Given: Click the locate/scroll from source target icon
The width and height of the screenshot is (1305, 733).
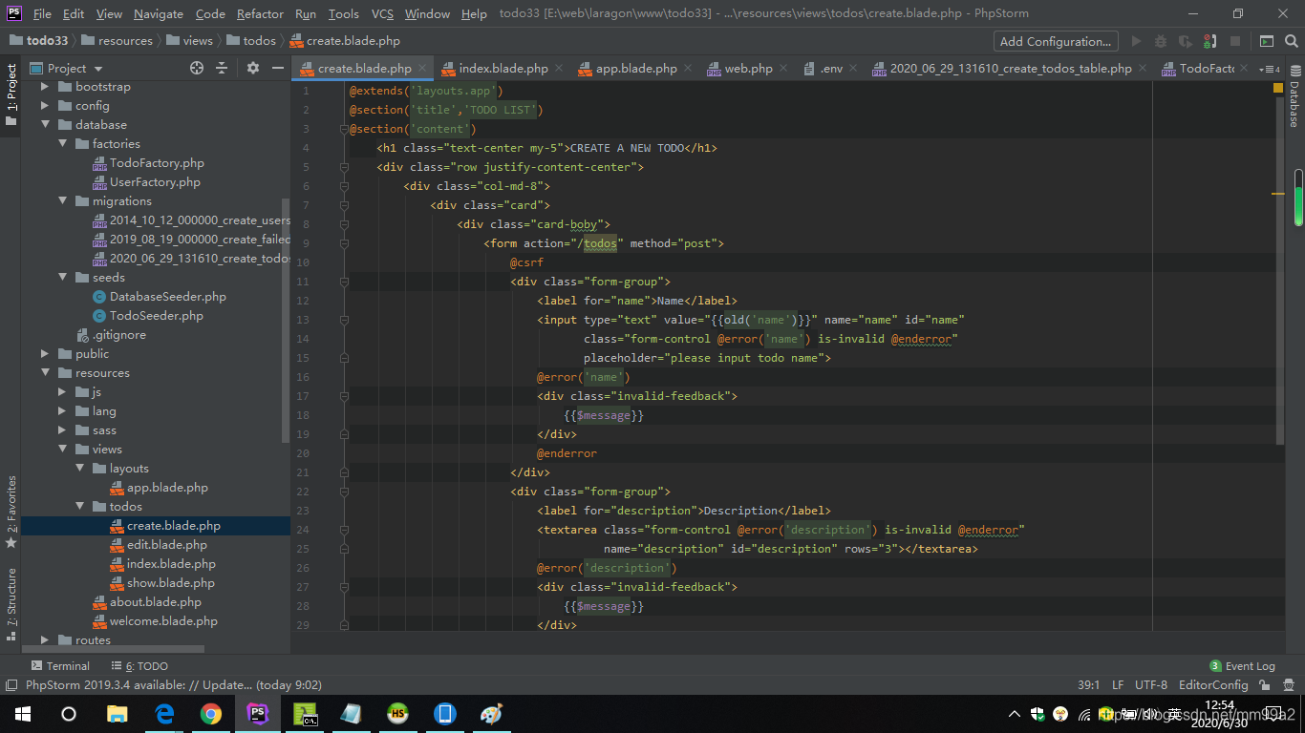Looking at the screenshot, I should point(197,68).
